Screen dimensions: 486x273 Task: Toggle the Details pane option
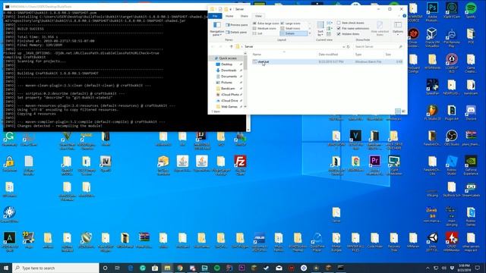point(236,32)
